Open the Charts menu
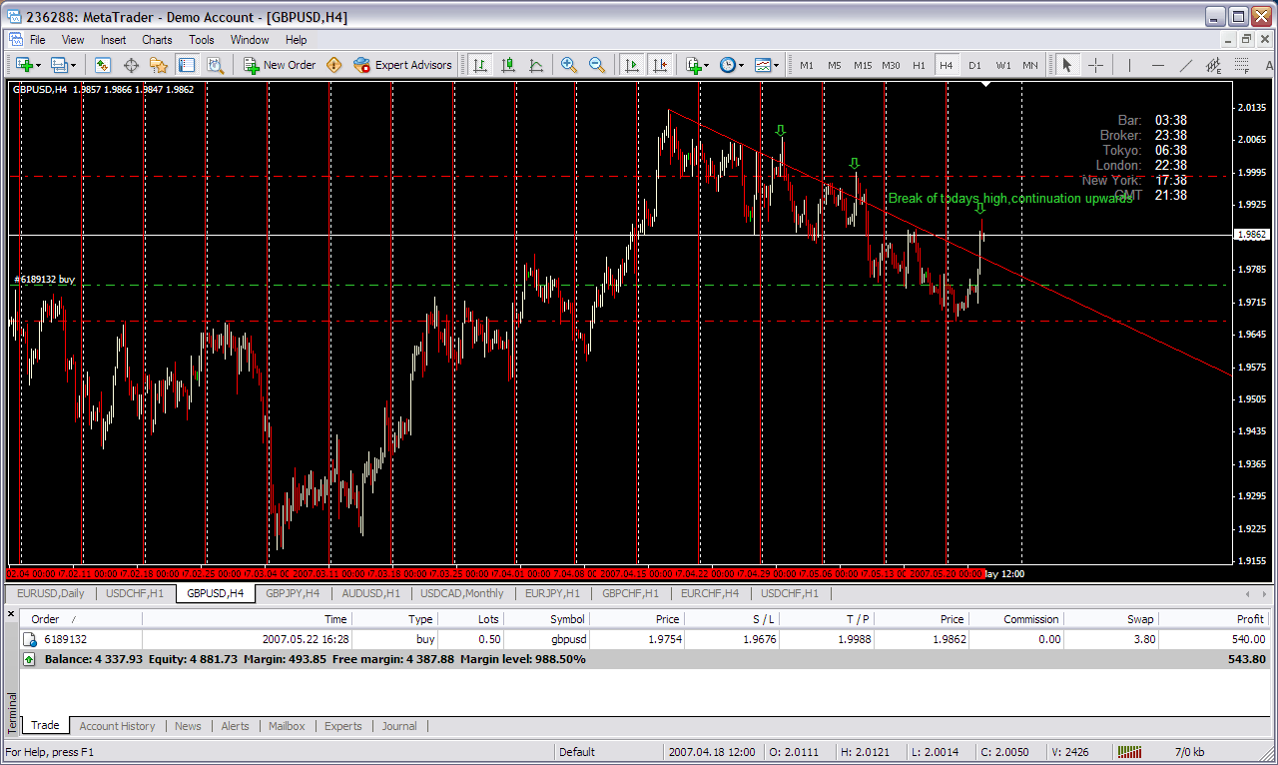This screenshot has width=1278, height=765. tap(157, 40)
